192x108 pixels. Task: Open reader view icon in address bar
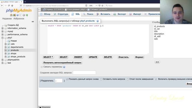(86, 5)
